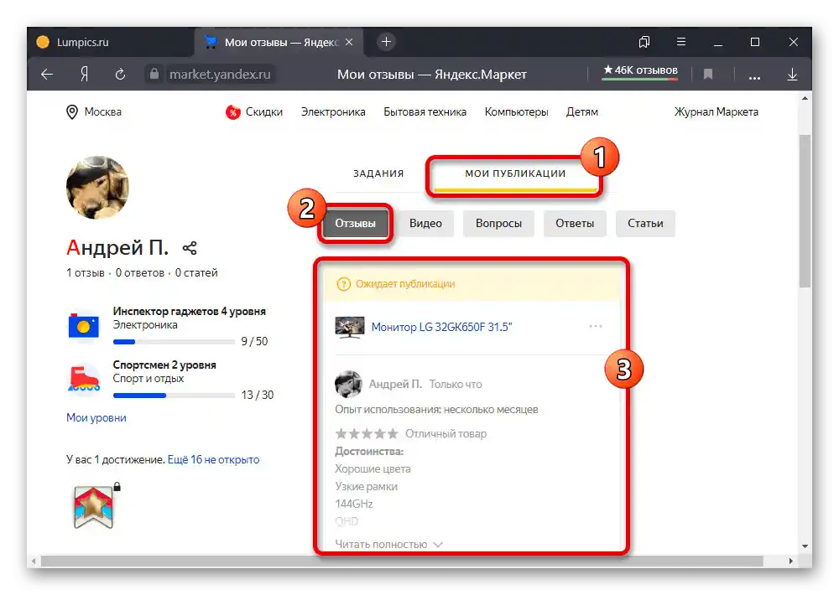Viewport: 839px width, 595px height.
Task: Click the share icon next to Андрей П.
Action: point(190,248)
